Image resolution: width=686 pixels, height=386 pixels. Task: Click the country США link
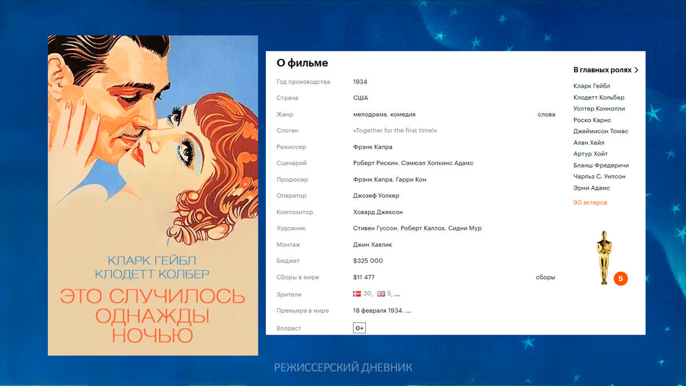coord(361,98)
